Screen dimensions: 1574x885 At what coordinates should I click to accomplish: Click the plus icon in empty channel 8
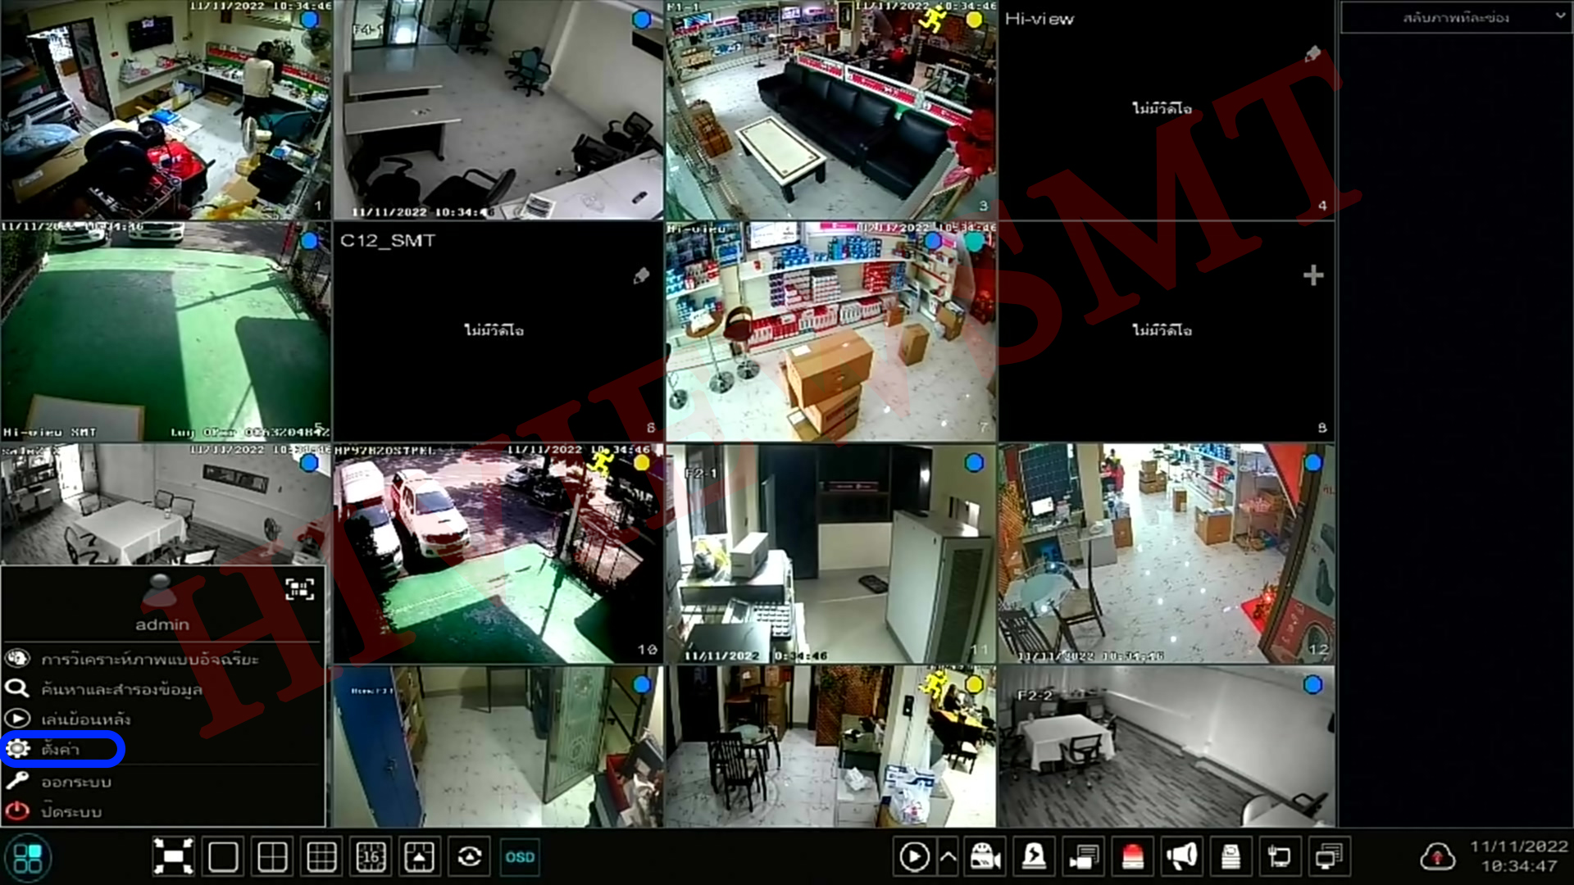click(x=1313, y=275)
